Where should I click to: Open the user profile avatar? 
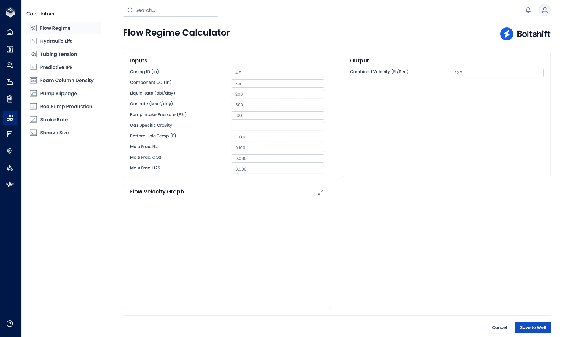point(545,10)
